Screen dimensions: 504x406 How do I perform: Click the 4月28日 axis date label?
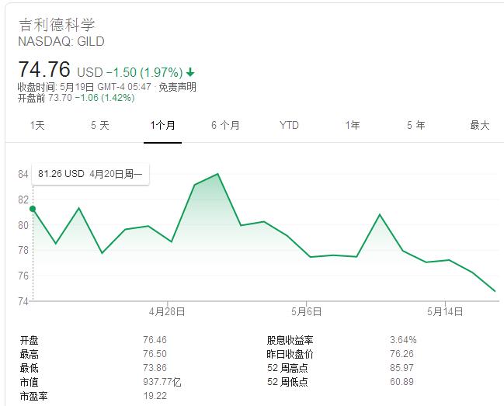pyautogui.click(x=167, y=311)
